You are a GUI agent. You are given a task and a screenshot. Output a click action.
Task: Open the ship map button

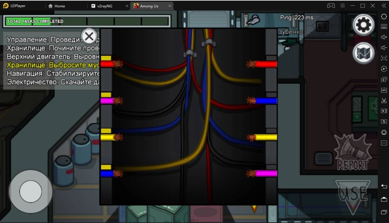tap(364, 53)
